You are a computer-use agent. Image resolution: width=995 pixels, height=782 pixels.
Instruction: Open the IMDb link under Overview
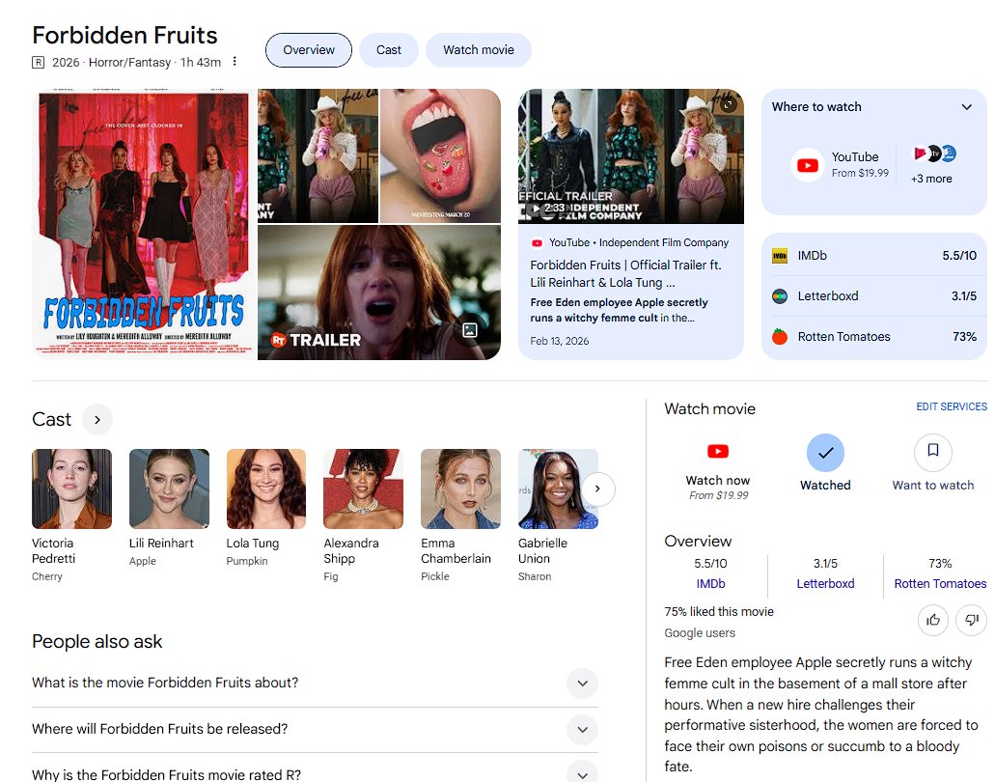point(710,583)
